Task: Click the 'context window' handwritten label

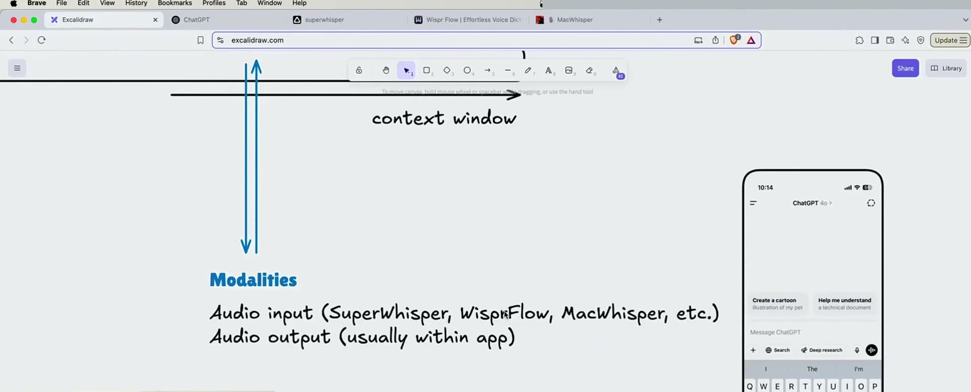Action: 444,118
